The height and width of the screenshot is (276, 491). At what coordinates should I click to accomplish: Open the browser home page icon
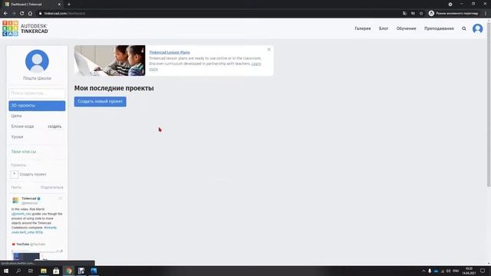[30, 14]
